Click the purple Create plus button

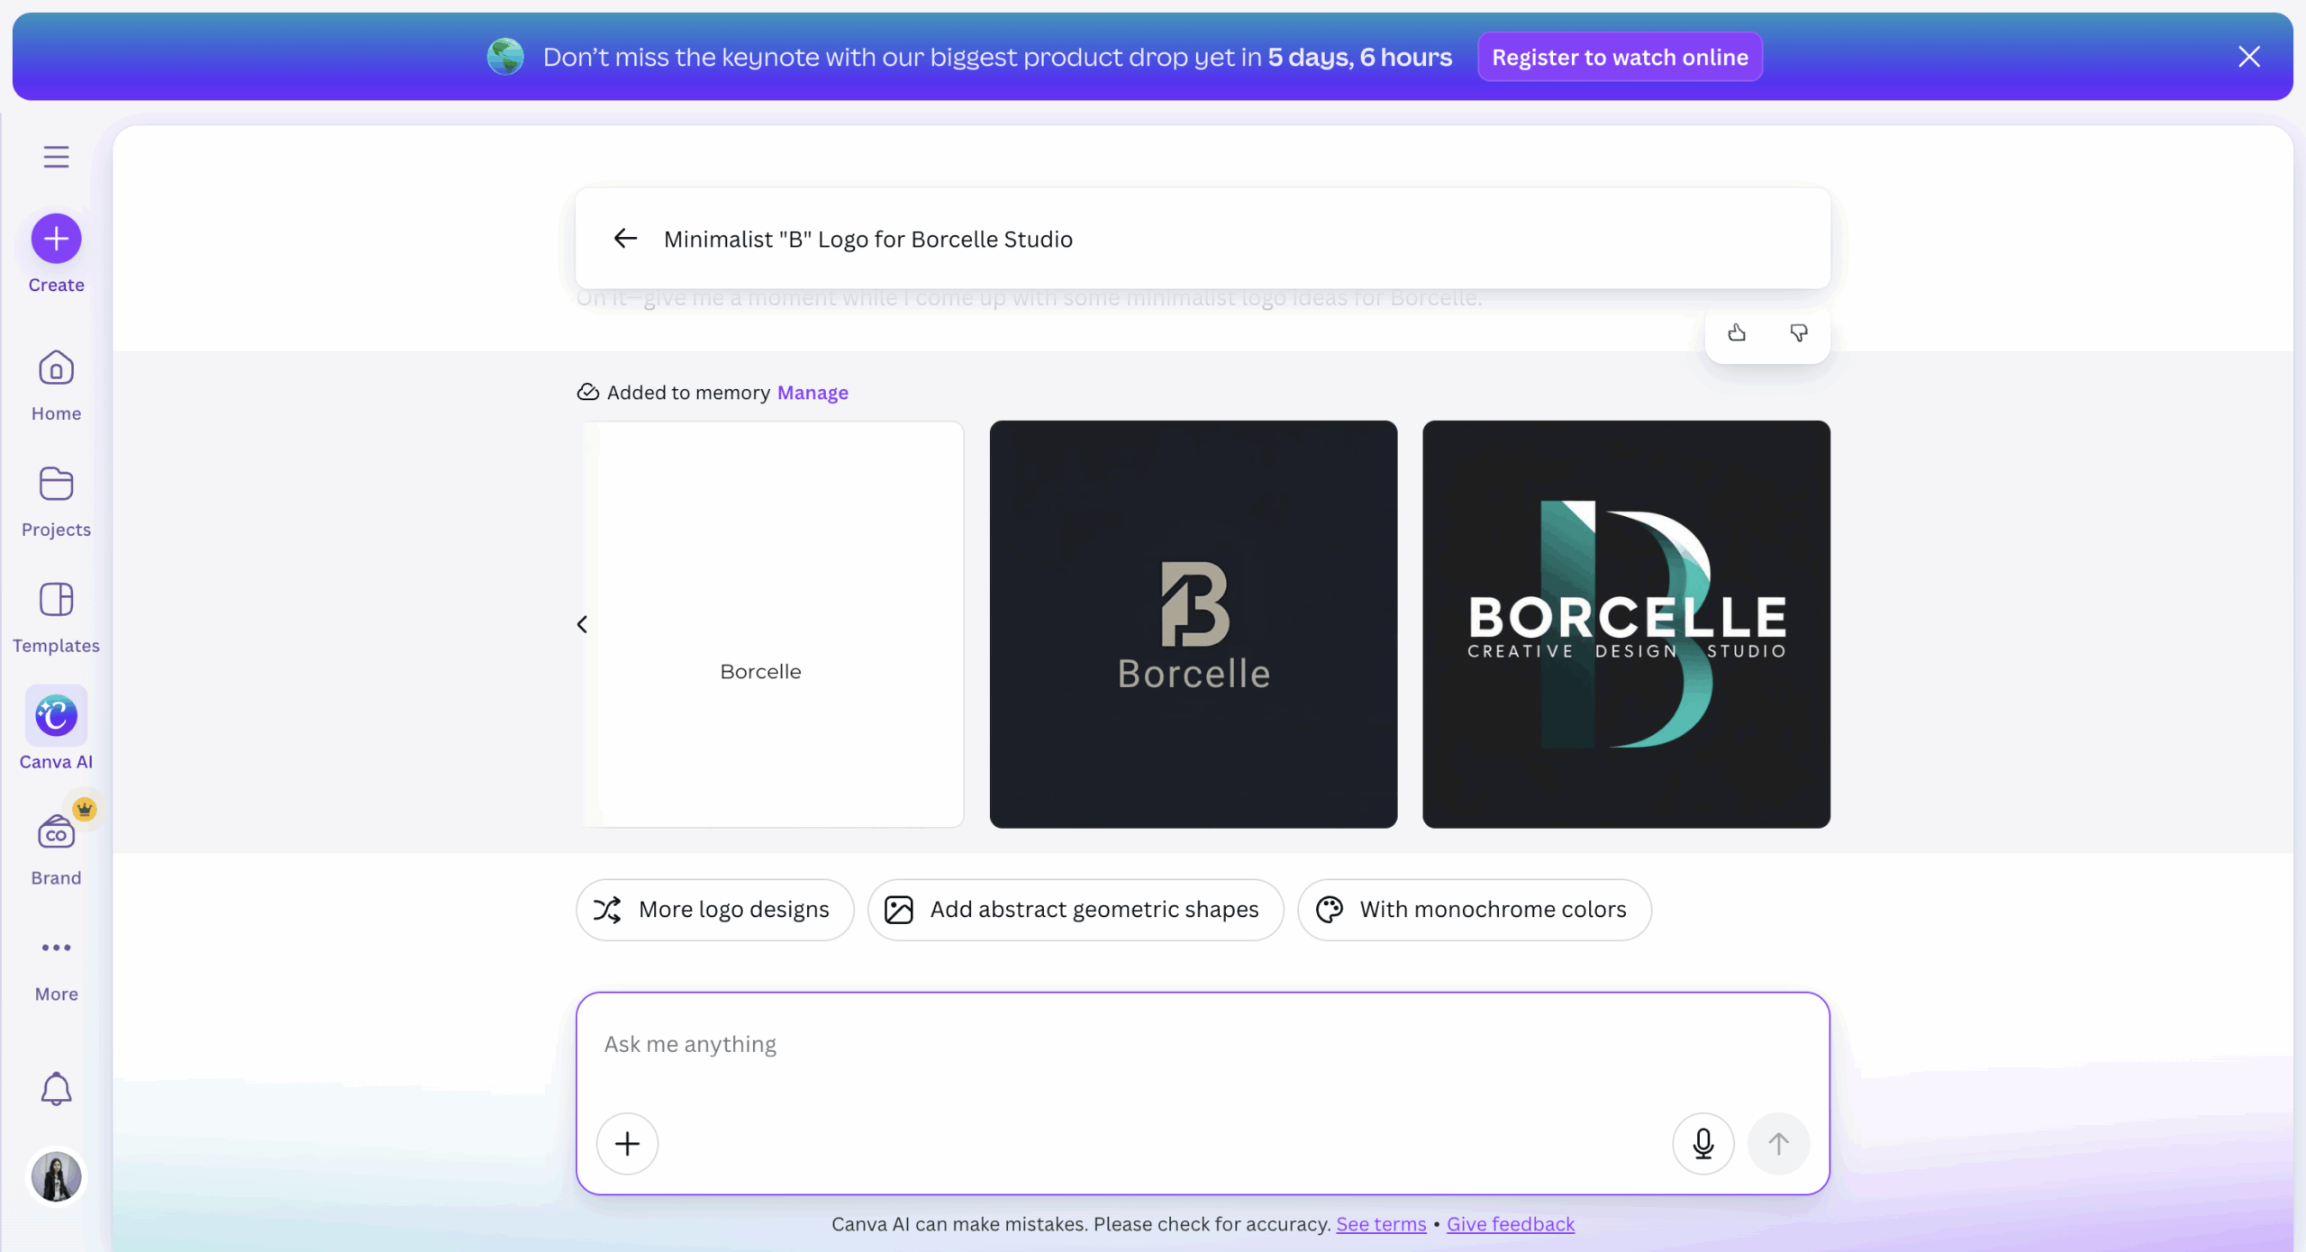point(56,239)
